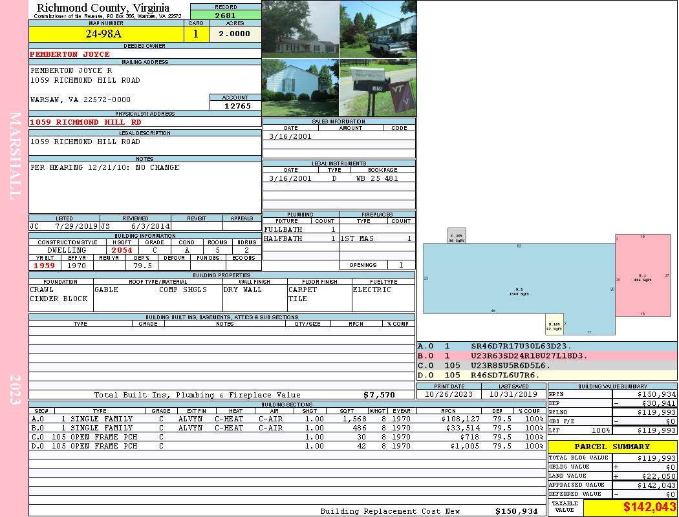This screenshot has height=517, width=679.
Task: Click deeded owner name PEMBERTON JOYCE
Action: (x=70, y=54)
